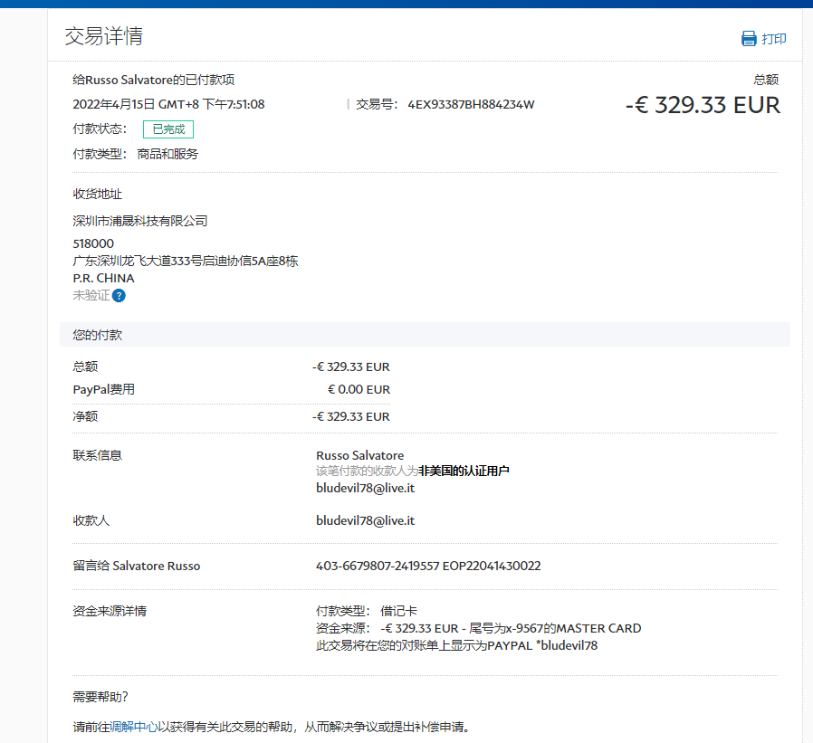Click the email under 联系信息 contact info
Viewport: 813px width, 743px height.
365,488
